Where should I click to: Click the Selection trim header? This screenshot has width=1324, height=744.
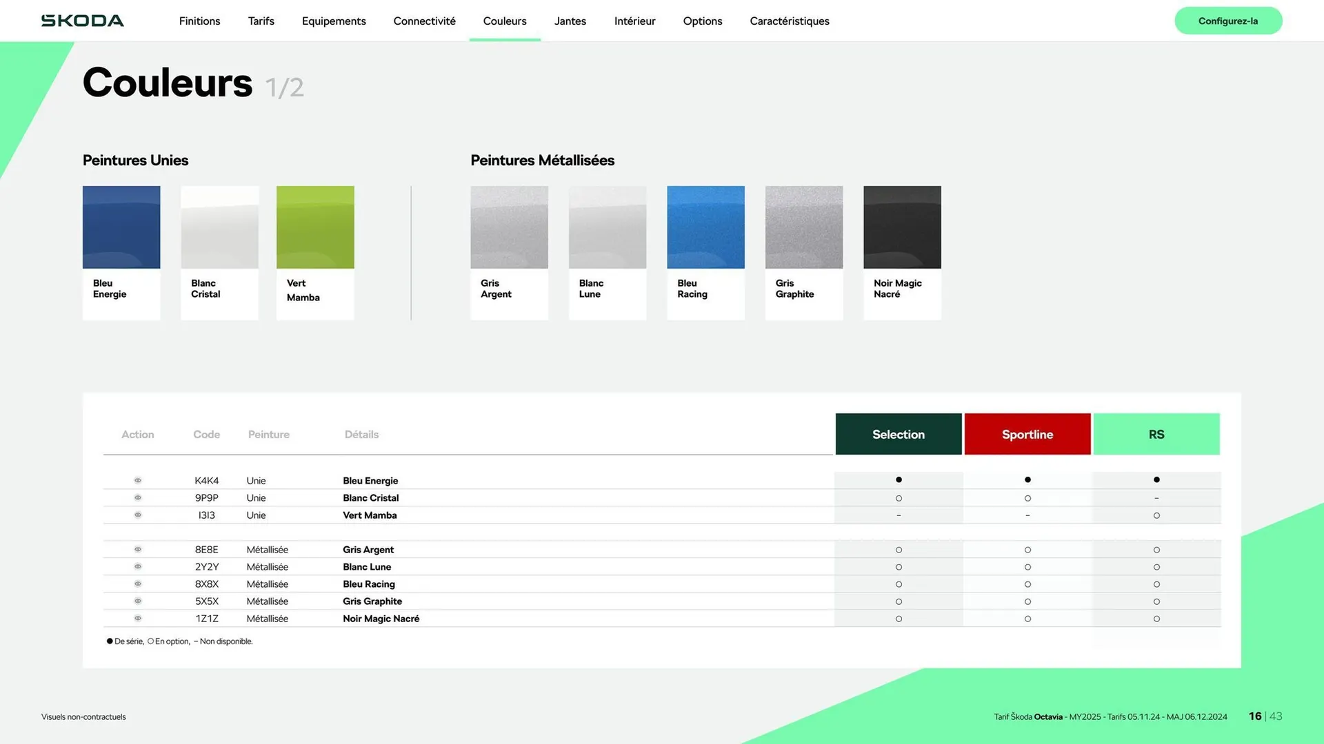(898, 434)
